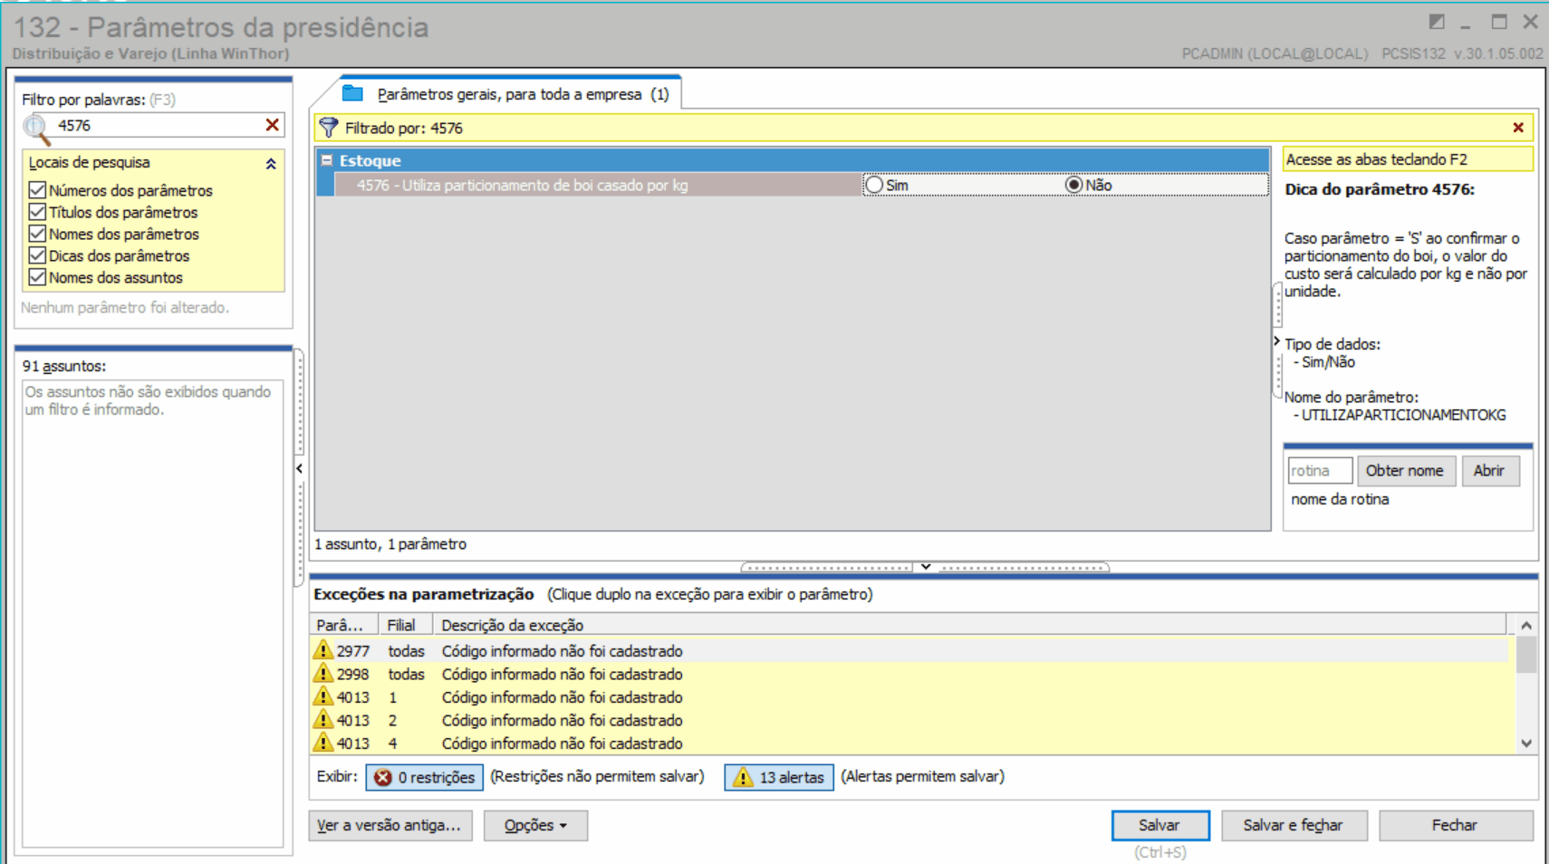Click 'Parâ...' column header

(344, 625)
